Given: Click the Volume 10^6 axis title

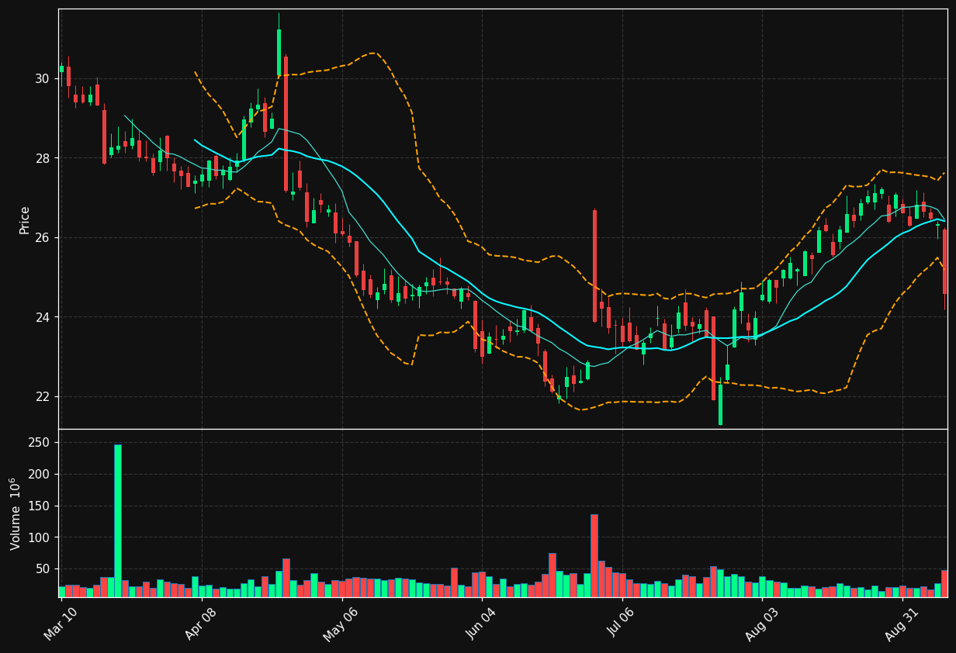Looking at the screenshot, I should pyautogui.click(x=16, y=513).
